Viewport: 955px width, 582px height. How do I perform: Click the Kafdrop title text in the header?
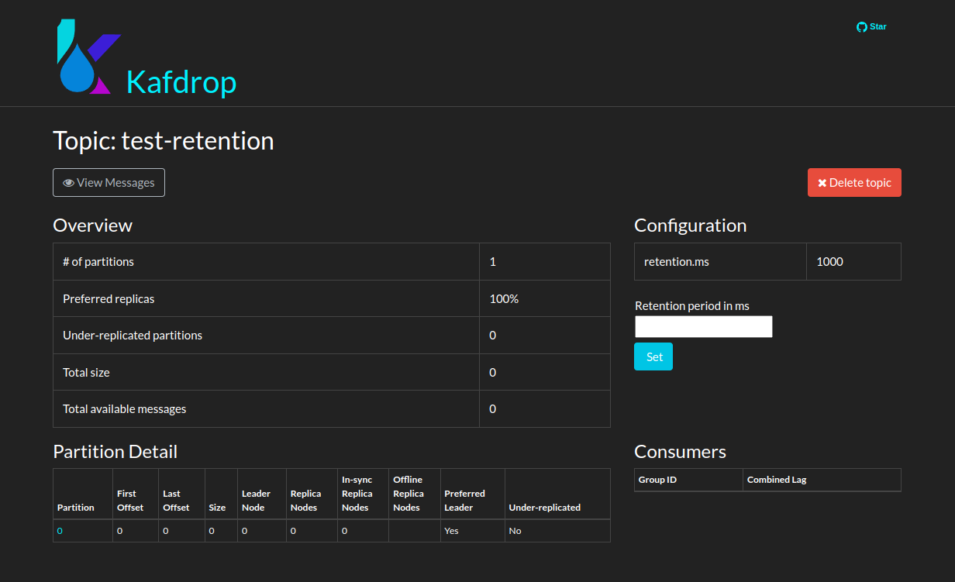tap(181, 84)
